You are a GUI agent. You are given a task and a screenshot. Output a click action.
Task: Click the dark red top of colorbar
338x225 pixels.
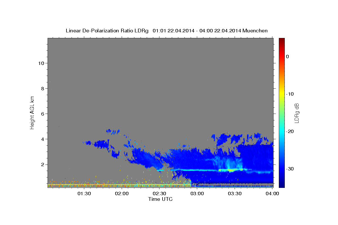click(282, 40)
